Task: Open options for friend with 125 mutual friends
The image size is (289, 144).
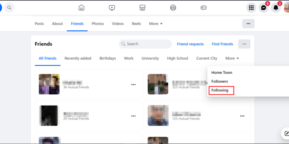Action: pos(242,116)
